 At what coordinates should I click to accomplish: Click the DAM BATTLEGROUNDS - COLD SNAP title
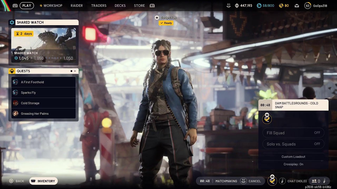296,105
